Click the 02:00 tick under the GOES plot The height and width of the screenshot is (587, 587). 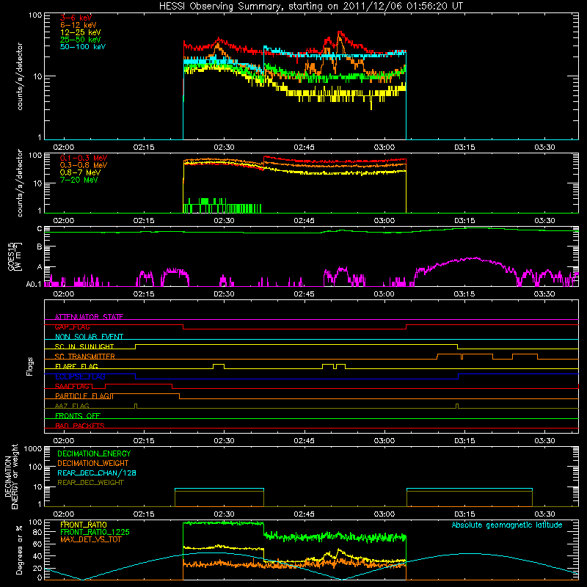[x=64, y=294]
